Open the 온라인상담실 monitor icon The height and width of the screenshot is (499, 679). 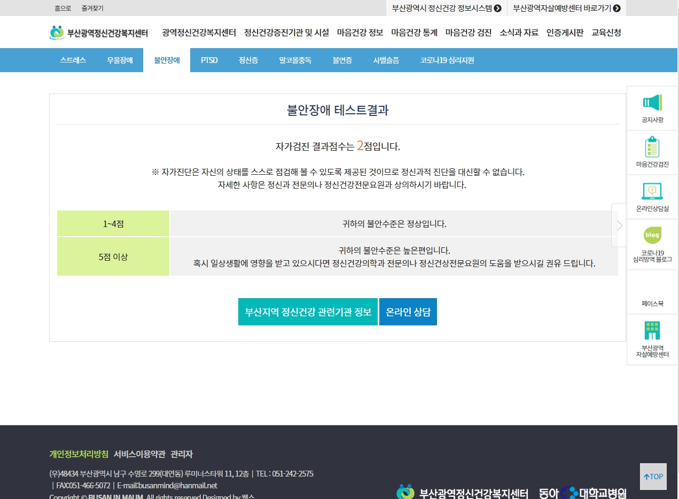(652, 191)
